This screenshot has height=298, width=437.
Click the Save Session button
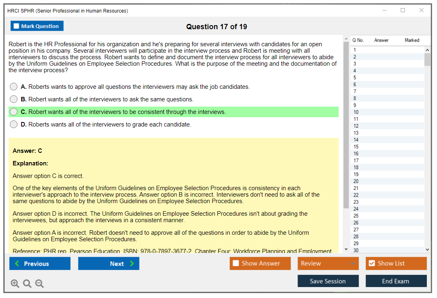[328, 281]
